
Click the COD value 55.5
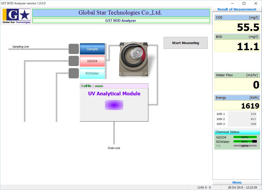point(248,27)
